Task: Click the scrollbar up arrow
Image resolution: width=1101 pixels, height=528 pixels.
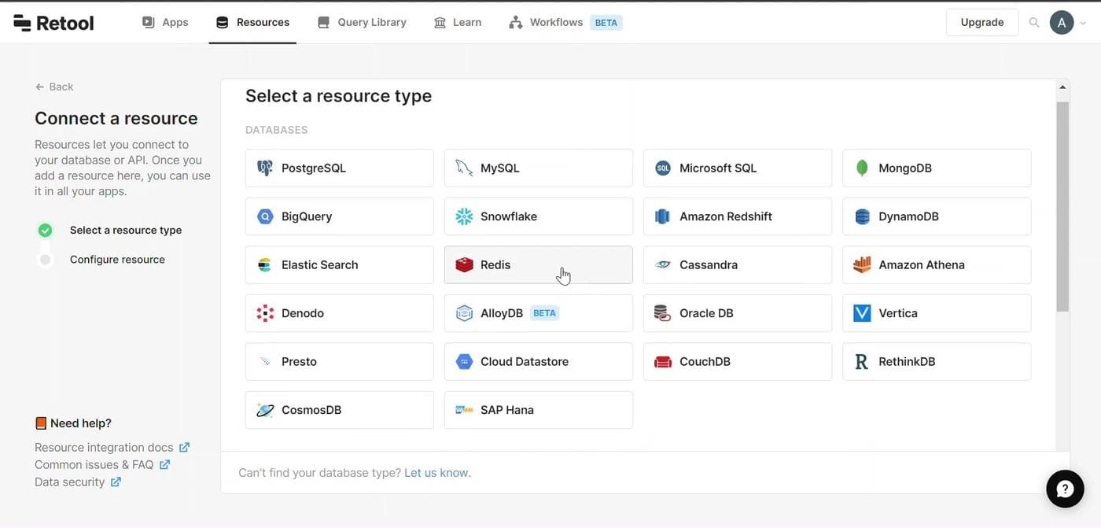Action: click(x=1062, y=87)
